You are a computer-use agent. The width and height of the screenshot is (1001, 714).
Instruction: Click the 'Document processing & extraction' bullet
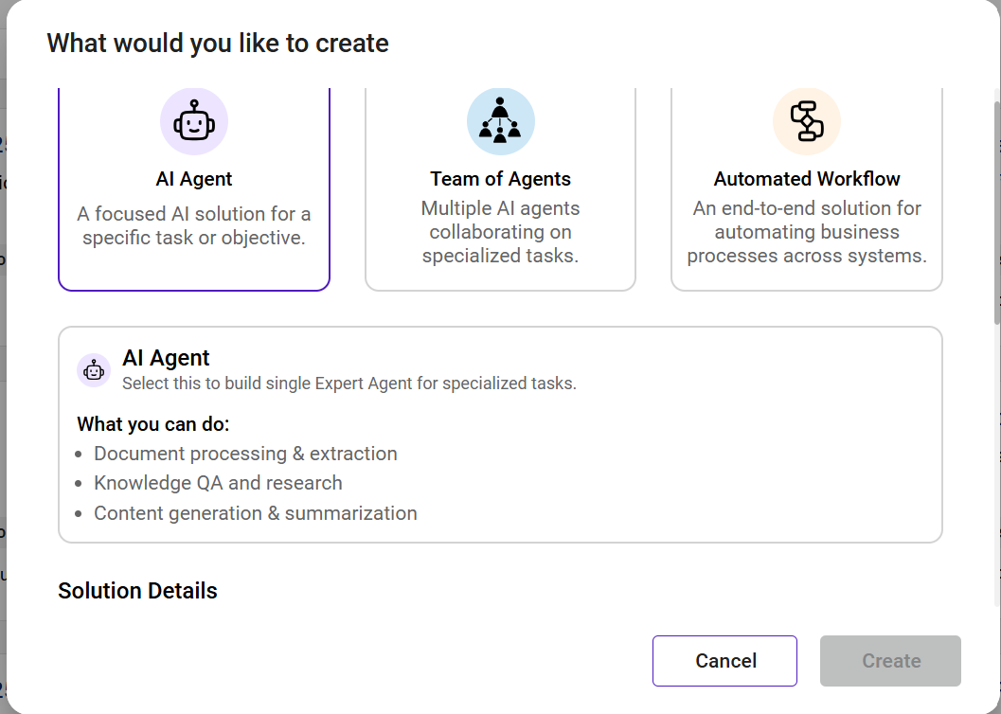pos(245,454)
